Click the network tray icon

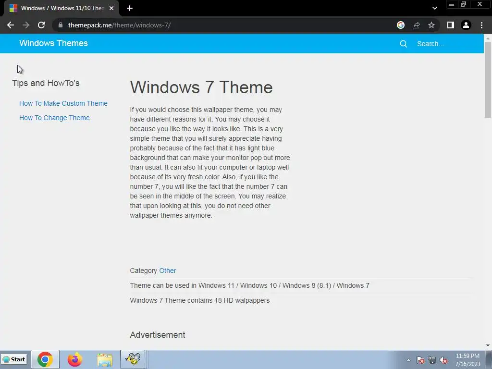tap(432, 360)
